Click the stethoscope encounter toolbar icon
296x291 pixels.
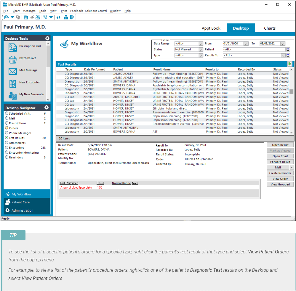click(x=18, y=17)
